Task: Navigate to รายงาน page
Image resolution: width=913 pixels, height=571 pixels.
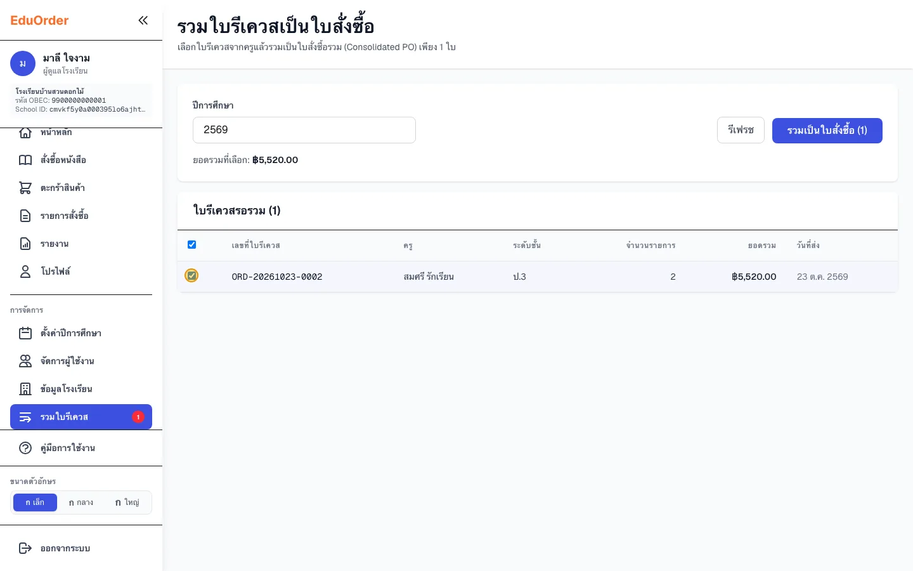Action: click(x=81, y=244)
